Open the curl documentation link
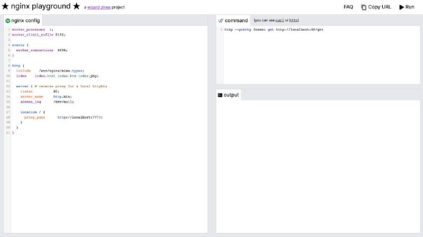Viewport: 423px width, 237px height. point(280,20)
